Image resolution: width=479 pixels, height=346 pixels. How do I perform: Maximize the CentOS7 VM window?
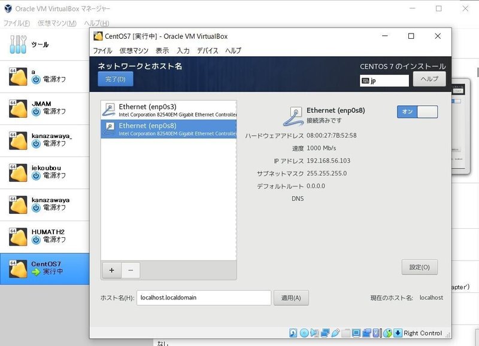click(x=411, y=36)
